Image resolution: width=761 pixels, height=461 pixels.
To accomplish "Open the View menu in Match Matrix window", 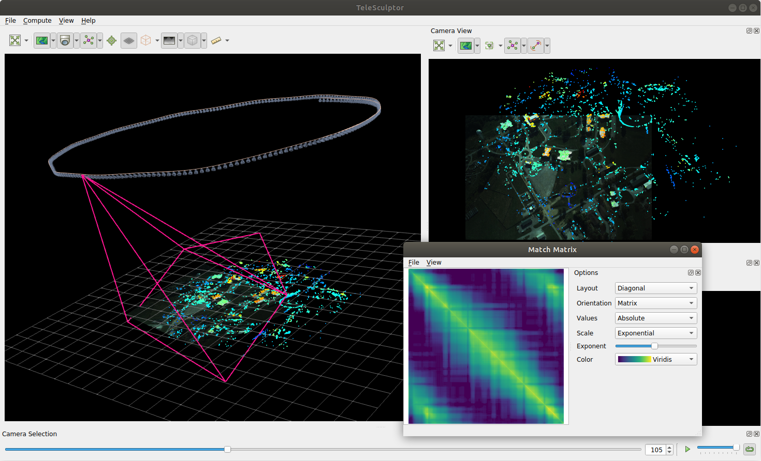I will pyautogui.click(x=434, y=263).
